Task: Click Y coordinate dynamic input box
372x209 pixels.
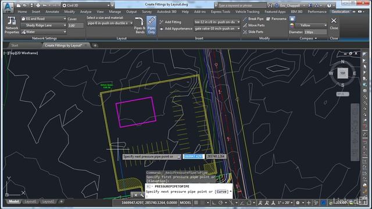Action: coord(216,156)
